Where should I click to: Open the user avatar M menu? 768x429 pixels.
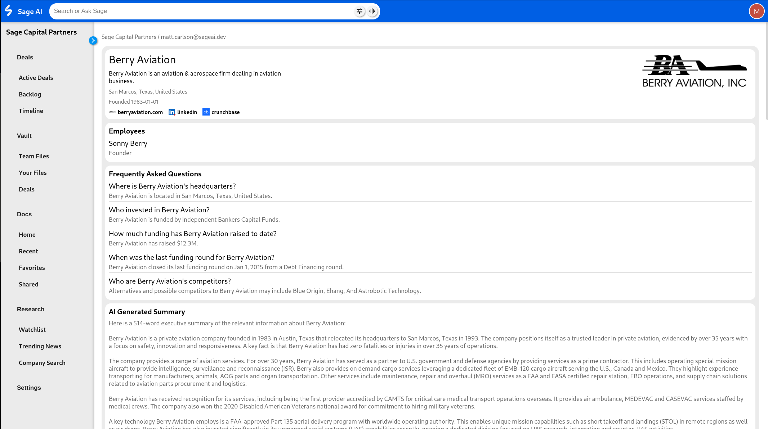click(756, 11)
